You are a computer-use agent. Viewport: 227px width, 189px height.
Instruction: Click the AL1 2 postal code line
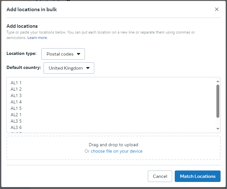pos(16,89)
